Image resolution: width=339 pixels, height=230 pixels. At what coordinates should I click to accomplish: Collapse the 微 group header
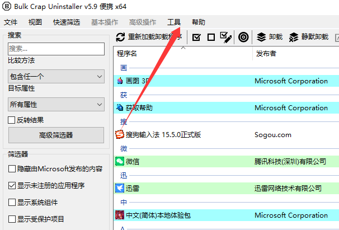124,148
